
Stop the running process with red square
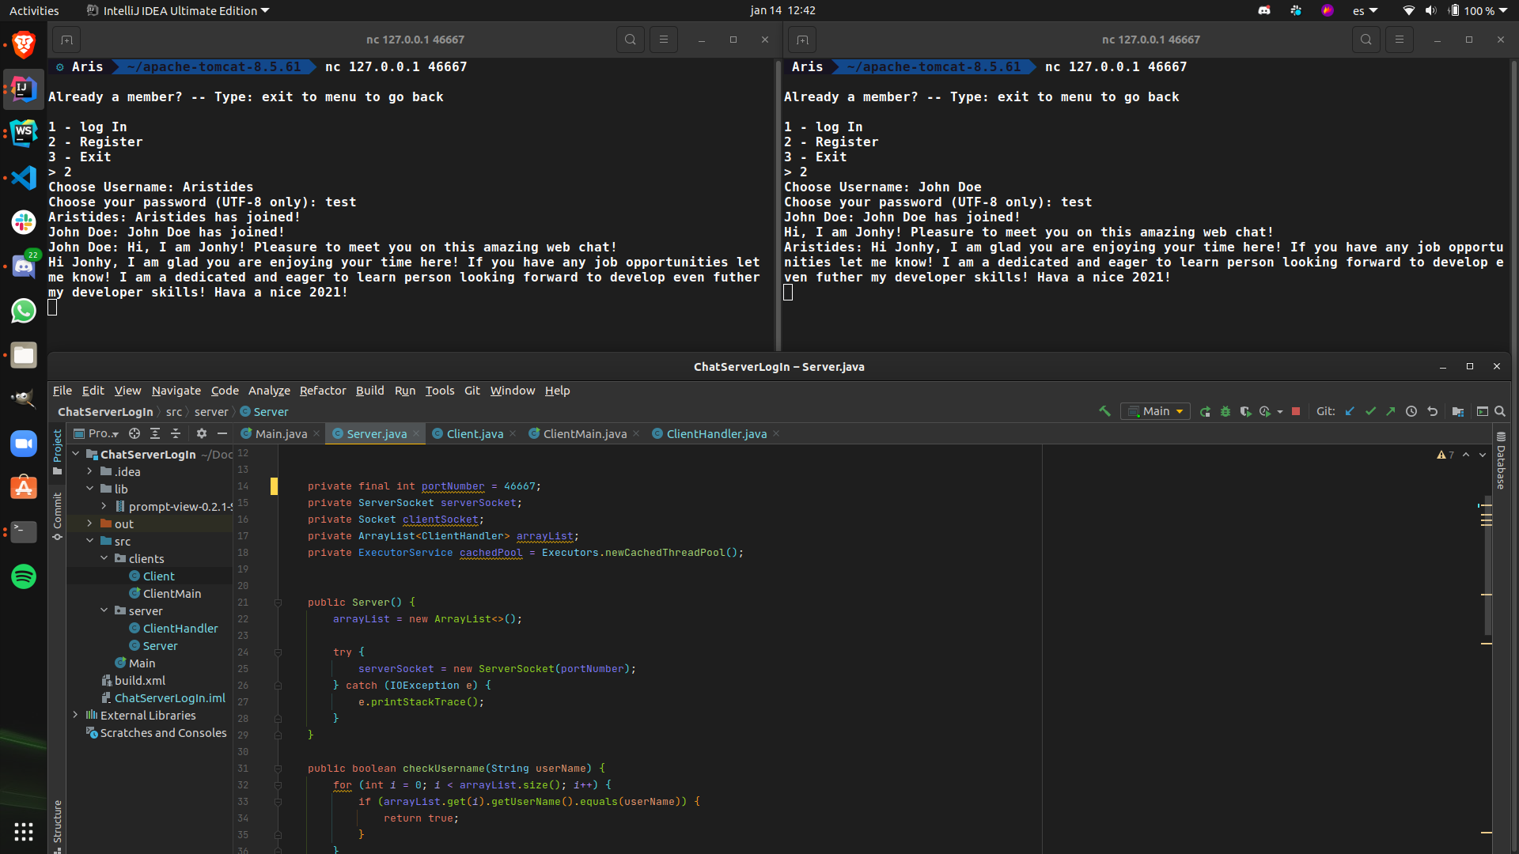pyautogui.click(x=1296, y=411)
